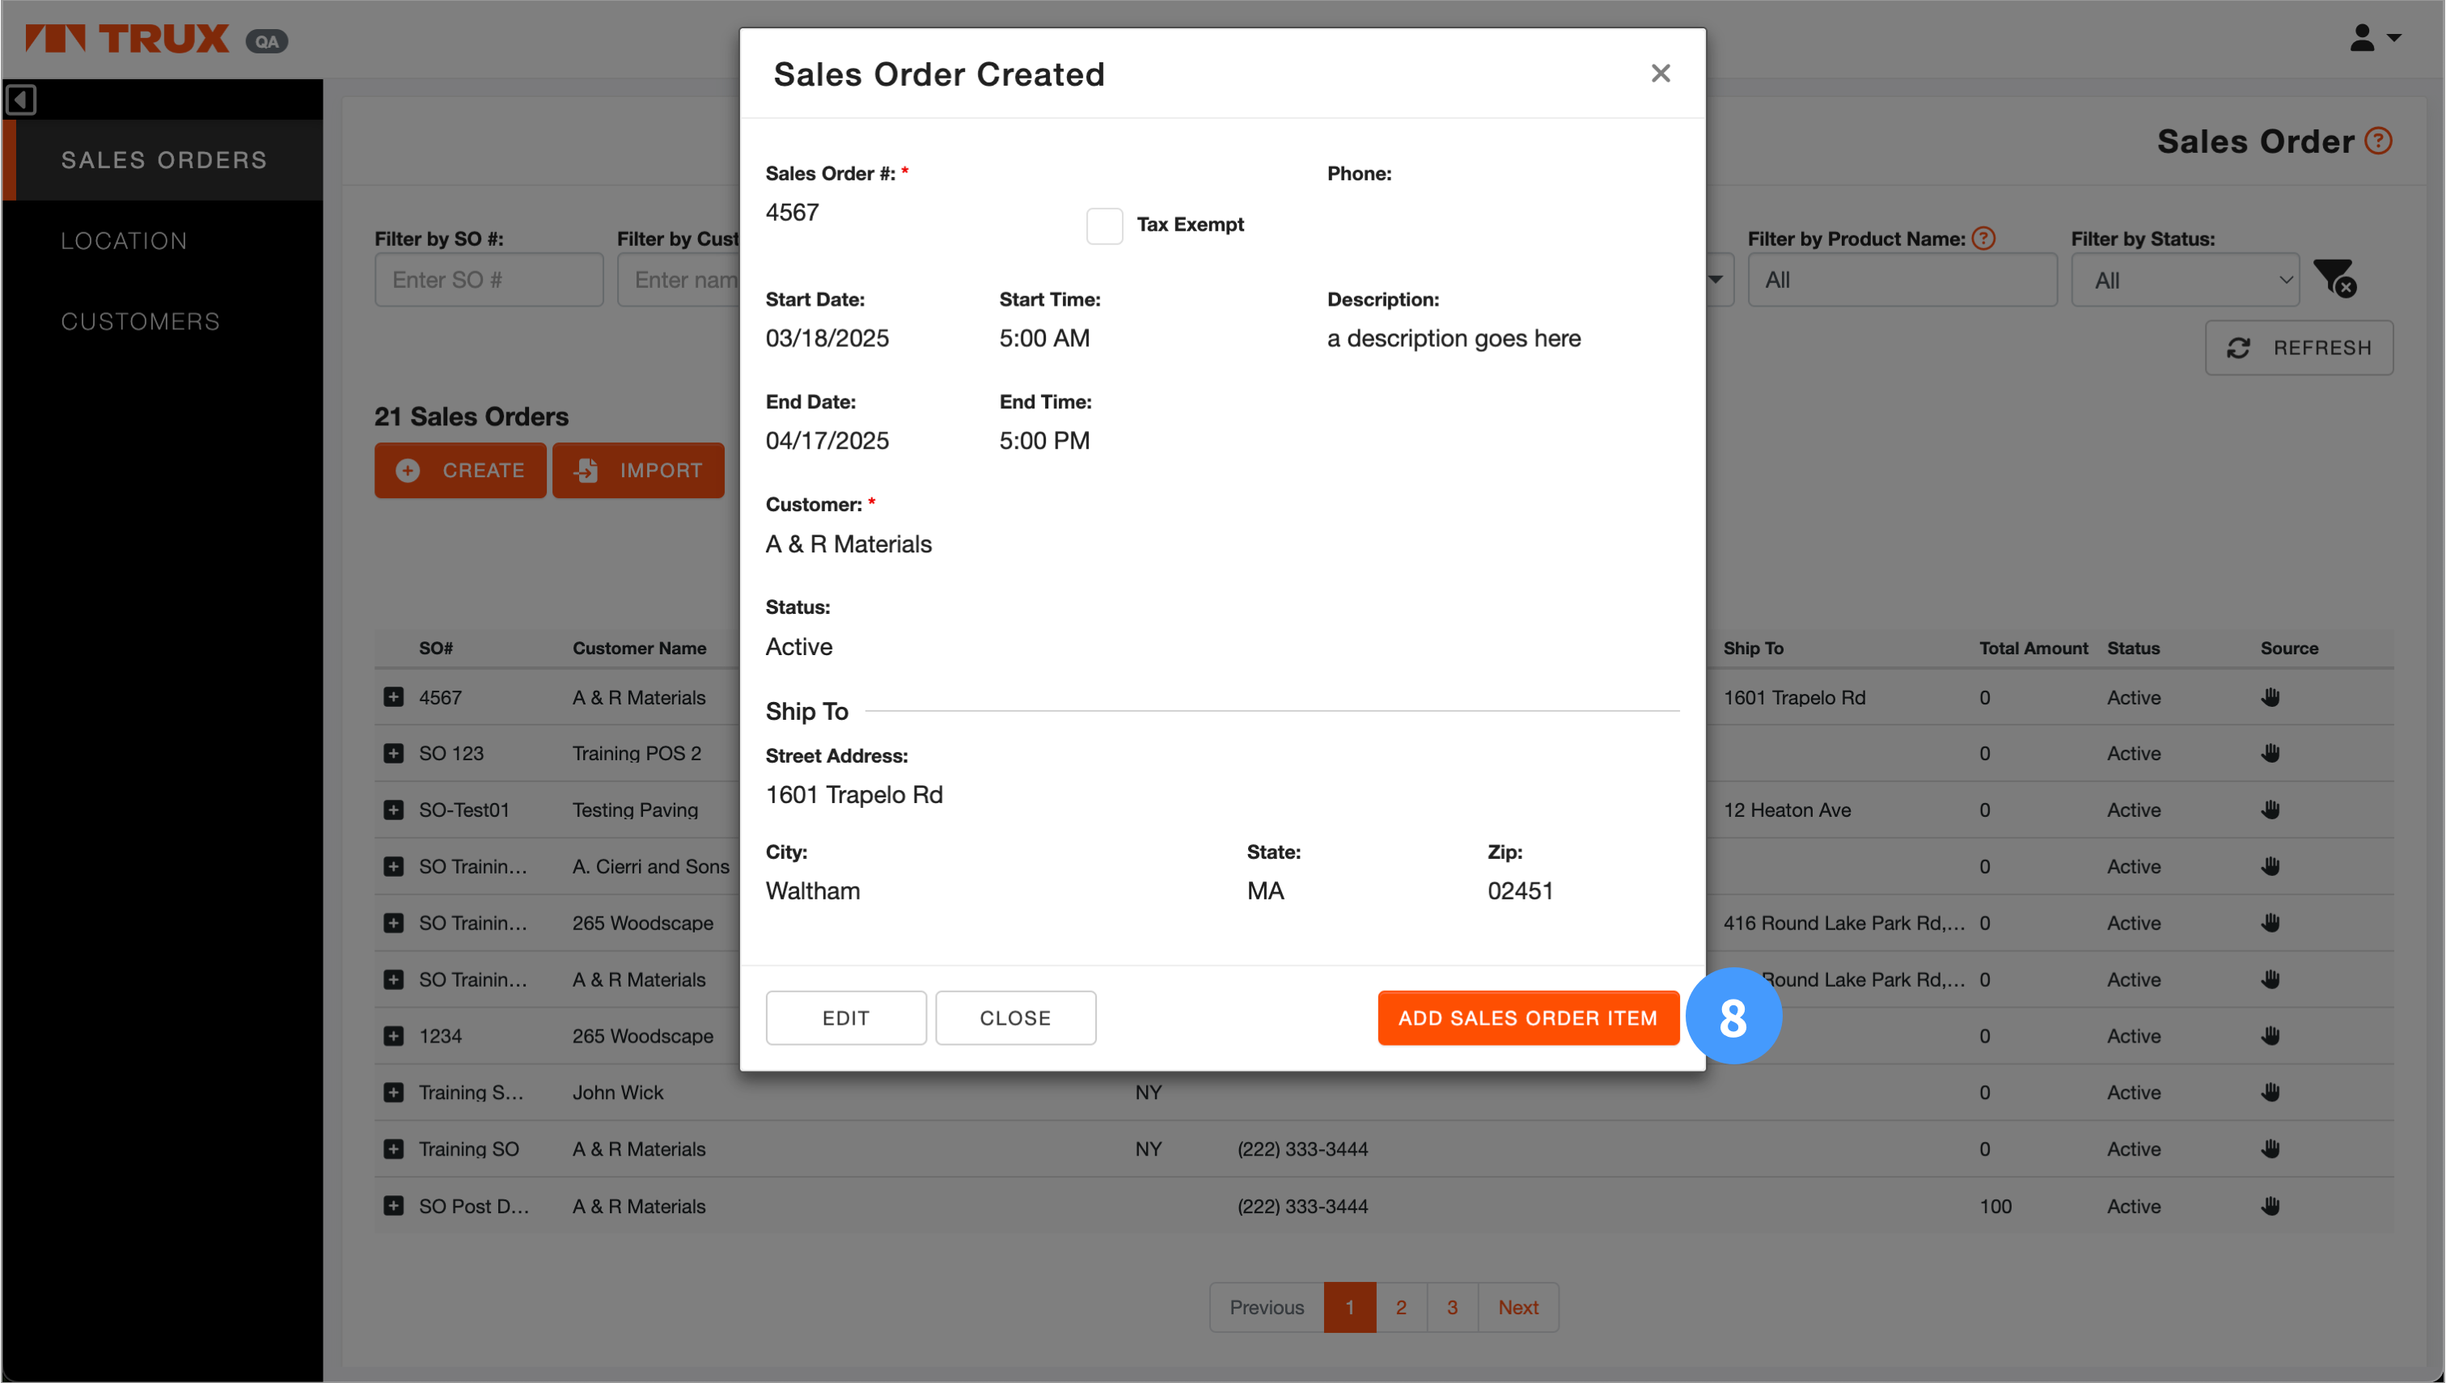2446x1383 pixels.
Task: Expand row for SO-Test01
Action: 393,810
